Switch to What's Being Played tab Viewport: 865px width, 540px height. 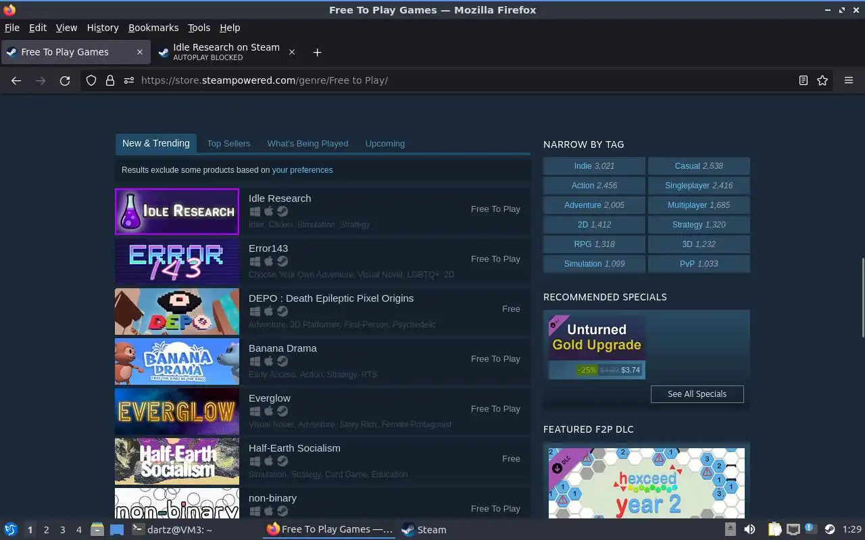pyautogui.click(x=307, y=143)
